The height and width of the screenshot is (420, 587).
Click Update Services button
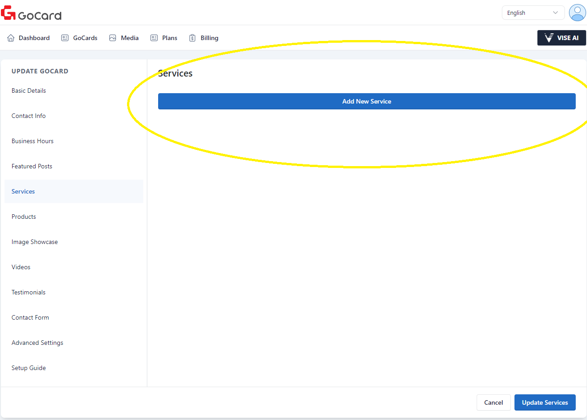[545, 402]
